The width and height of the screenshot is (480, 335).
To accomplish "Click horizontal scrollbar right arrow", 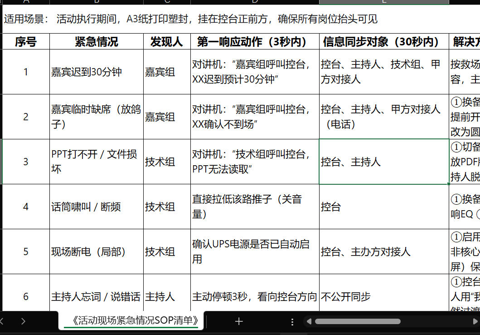I will (475, 321).
